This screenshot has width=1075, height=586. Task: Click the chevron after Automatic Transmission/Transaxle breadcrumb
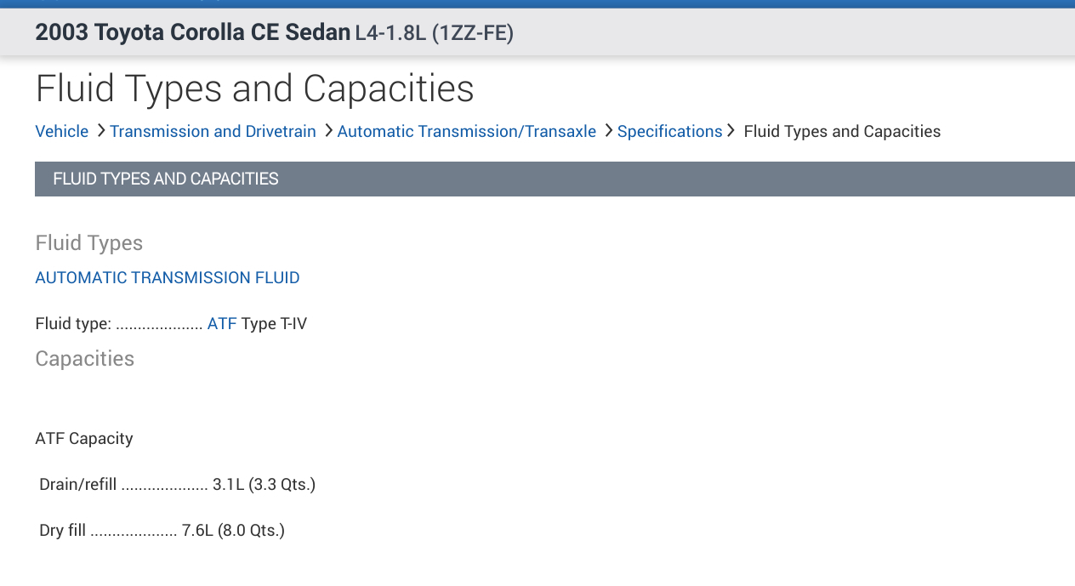(608, 131)
